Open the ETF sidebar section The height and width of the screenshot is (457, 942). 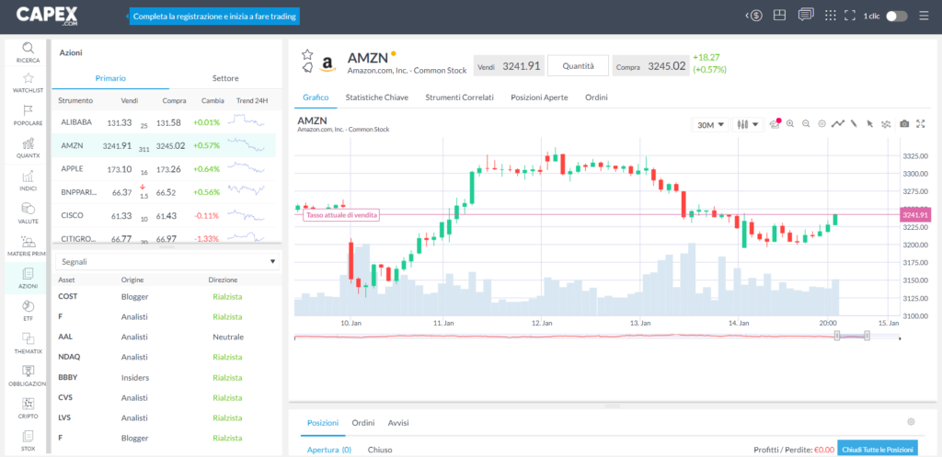pos(29,311)
